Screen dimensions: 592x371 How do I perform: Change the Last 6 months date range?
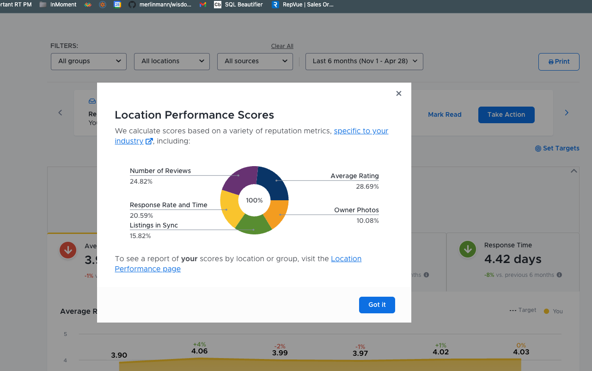[364, 61]
